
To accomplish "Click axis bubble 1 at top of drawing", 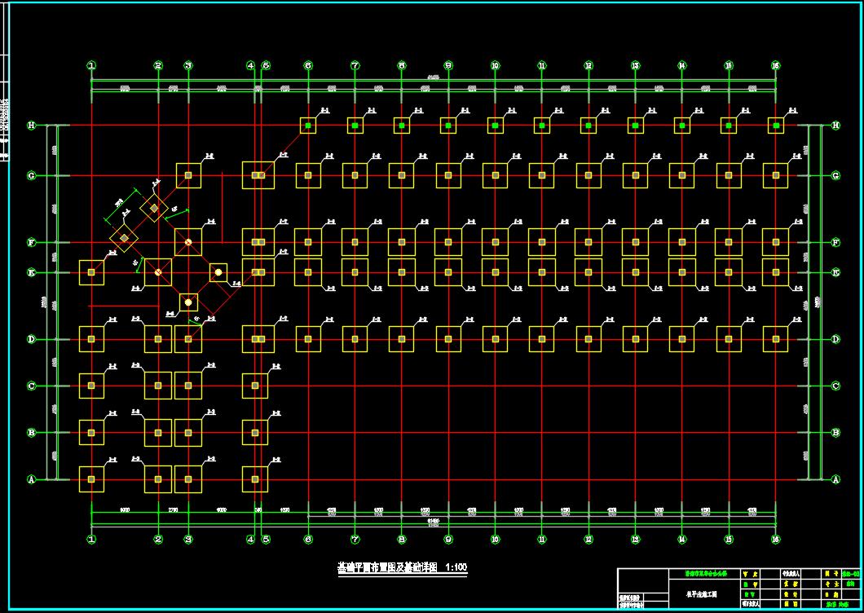I will coord(91,65).
